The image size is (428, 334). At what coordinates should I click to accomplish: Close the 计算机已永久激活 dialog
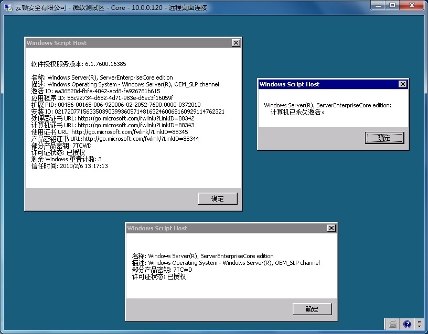click(403, 84)
